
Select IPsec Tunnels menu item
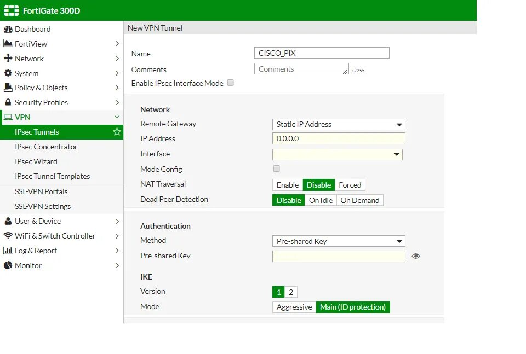click(x=62, y=132)
